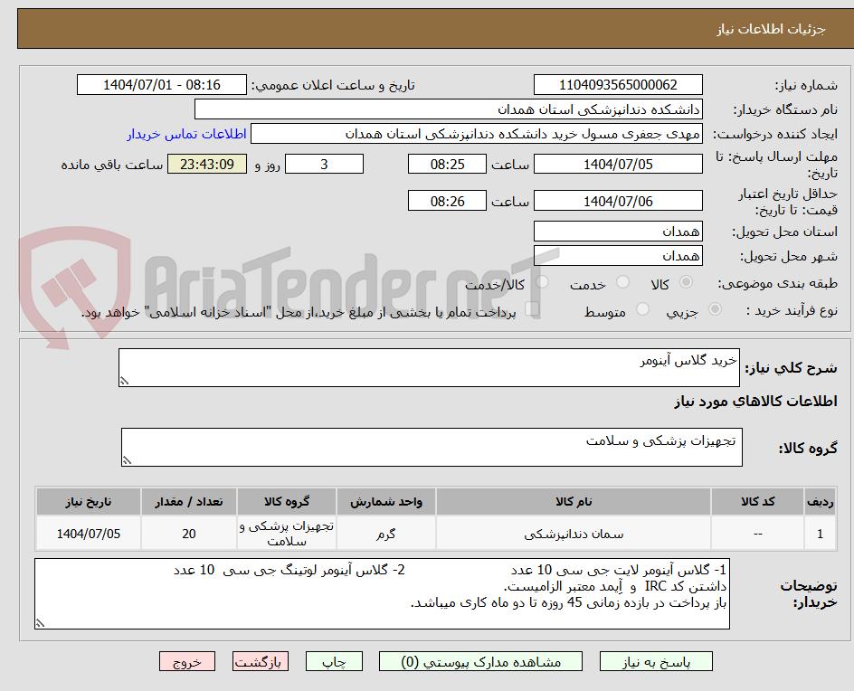The image size is (854, 691).
Task: Click the need number field 1104093565000062
Action: coord(618,84)
